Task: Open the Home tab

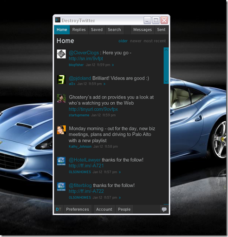Action: tap(62, 30)
